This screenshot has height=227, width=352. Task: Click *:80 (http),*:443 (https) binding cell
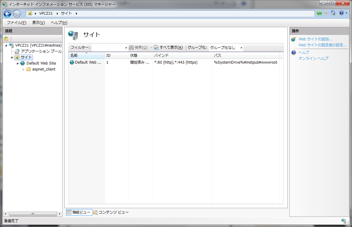(x=176, y=62)
